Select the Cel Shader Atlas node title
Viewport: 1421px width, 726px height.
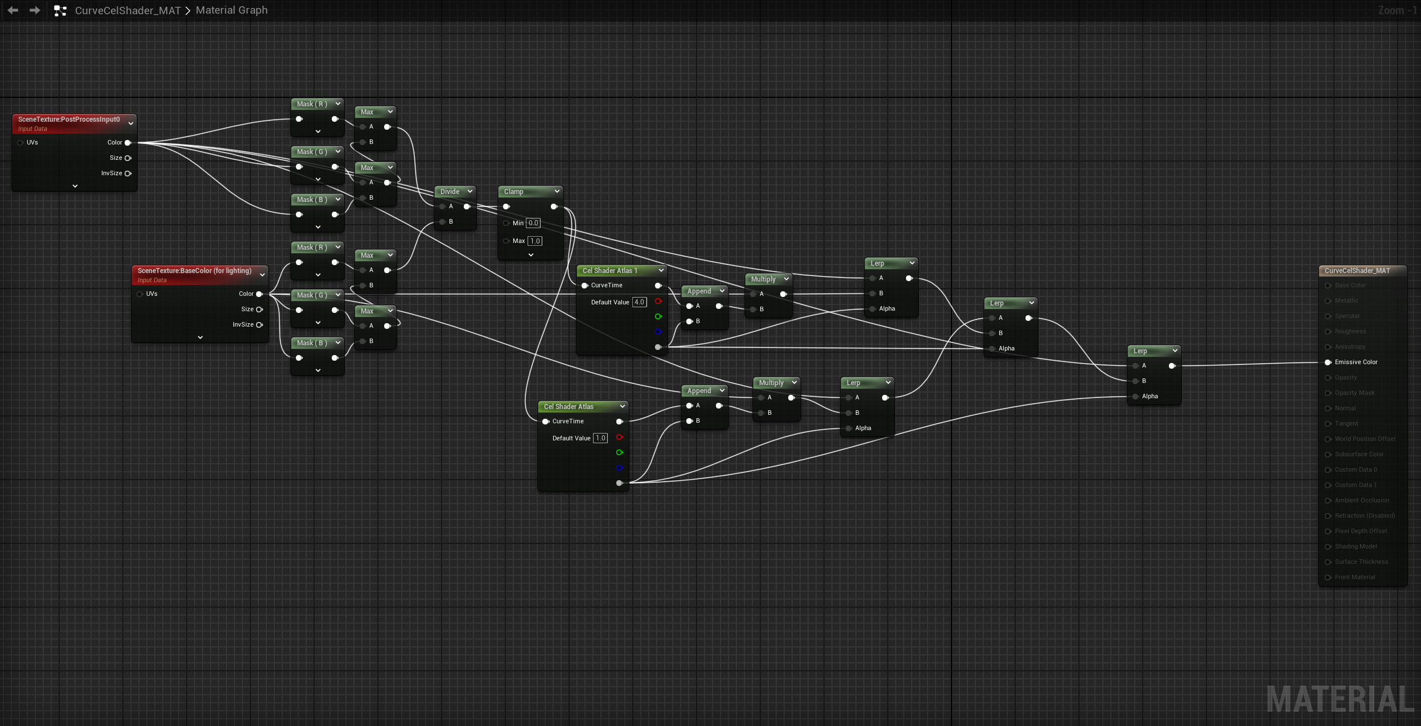[x=569, y=406]
